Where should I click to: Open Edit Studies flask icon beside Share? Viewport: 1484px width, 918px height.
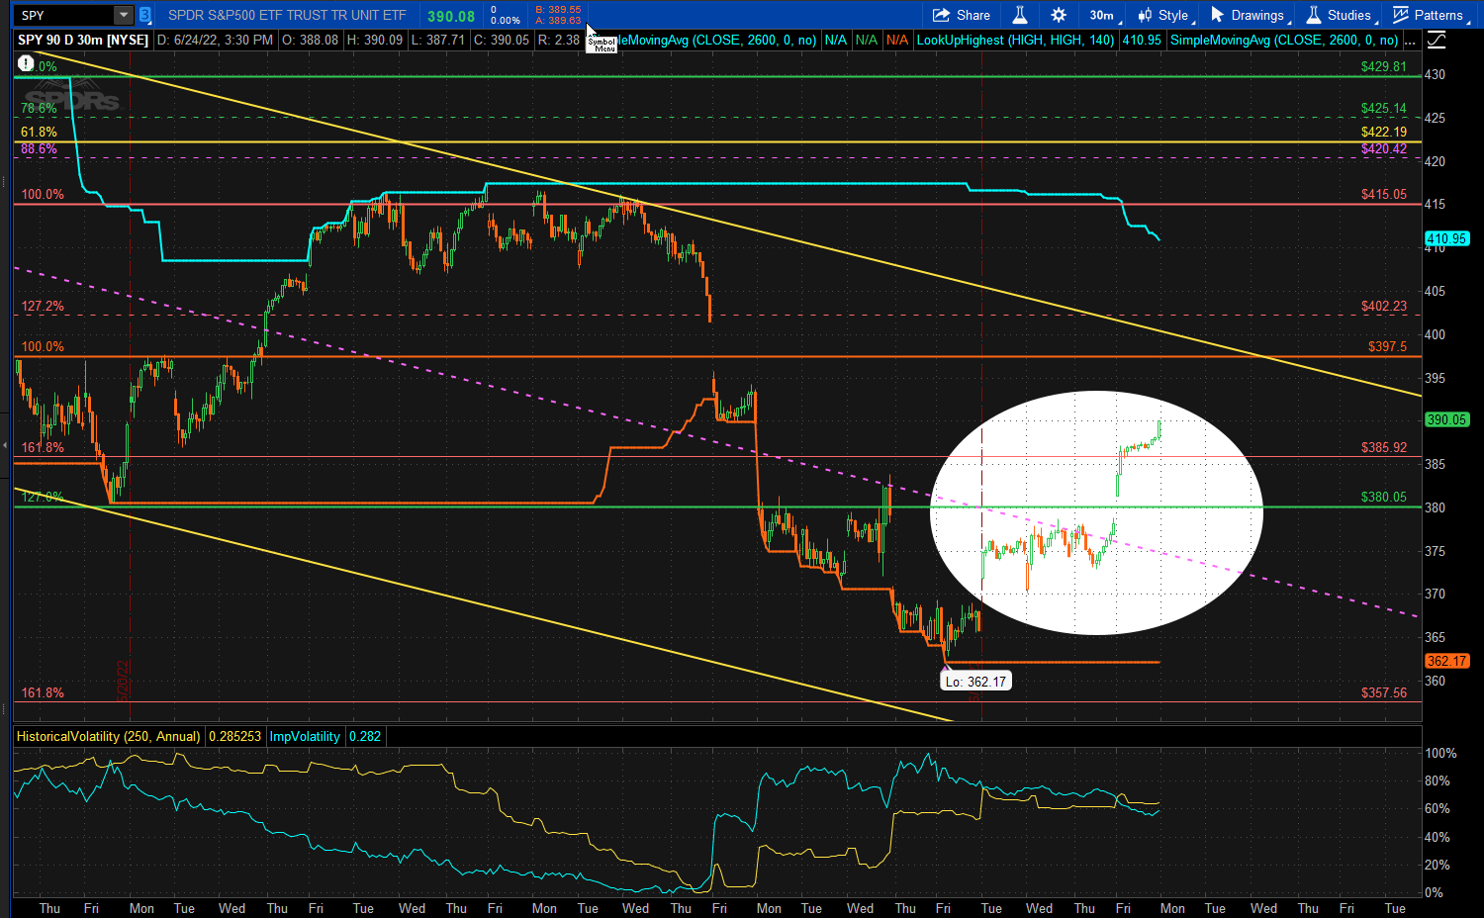pos(1020,15)
